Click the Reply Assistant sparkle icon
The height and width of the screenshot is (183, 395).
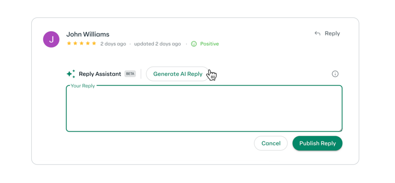71,74
